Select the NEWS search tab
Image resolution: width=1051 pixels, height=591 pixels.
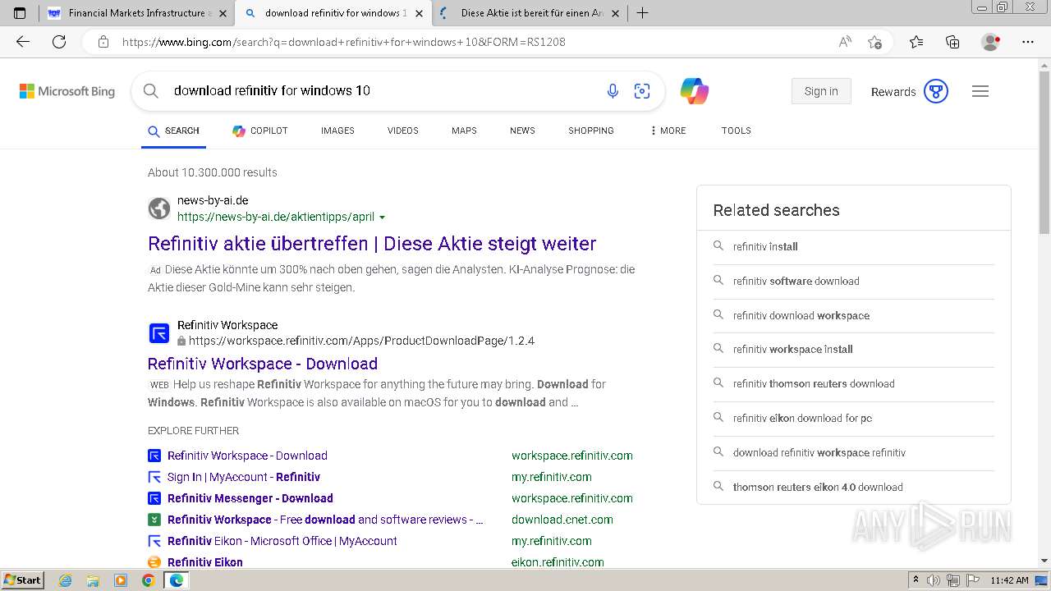tap(522, 131)
